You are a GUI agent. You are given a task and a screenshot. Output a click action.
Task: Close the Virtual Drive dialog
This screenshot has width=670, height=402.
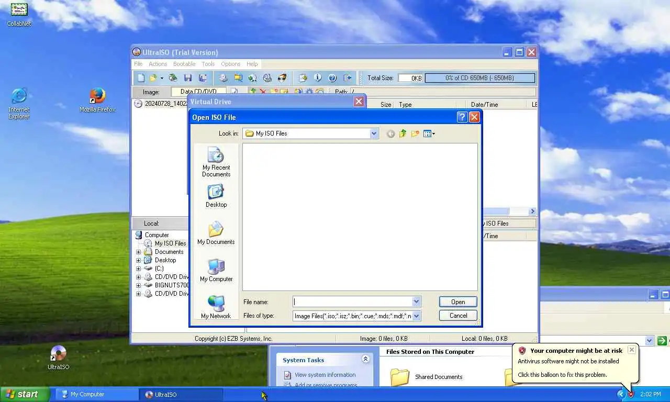coord(359,102)
